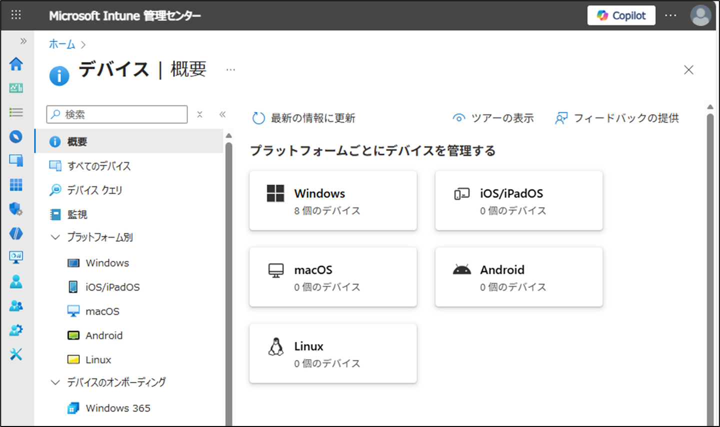Collapse the device menu with double-chevron
Image resolution: width=720 pixels, height=427 pixels.
(x=222, y=114)
